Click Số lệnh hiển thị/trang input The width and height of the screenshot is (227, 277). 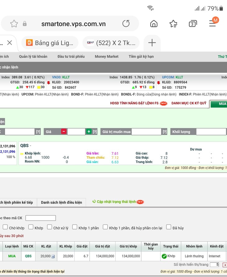215,265
